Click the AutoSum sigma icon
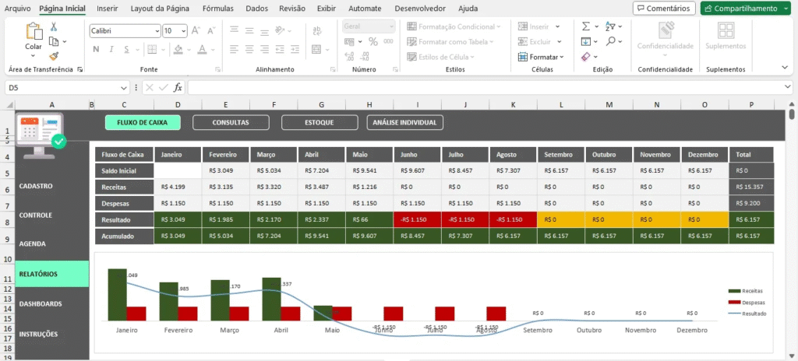 586,26
